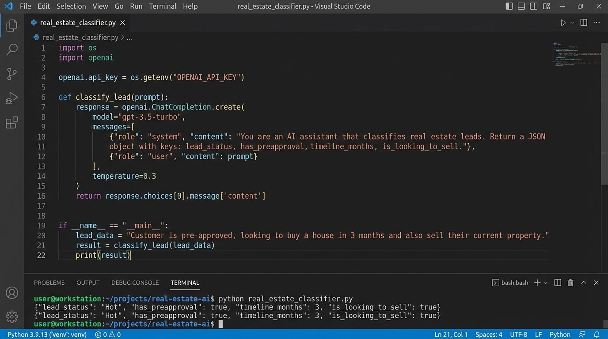
Task: Open Source Control view
Action: [x=12, y=74]
